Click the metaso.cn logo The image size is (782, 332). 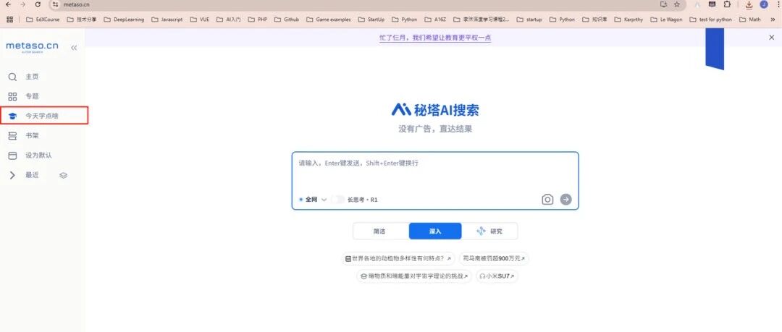[x=32, y=47]
